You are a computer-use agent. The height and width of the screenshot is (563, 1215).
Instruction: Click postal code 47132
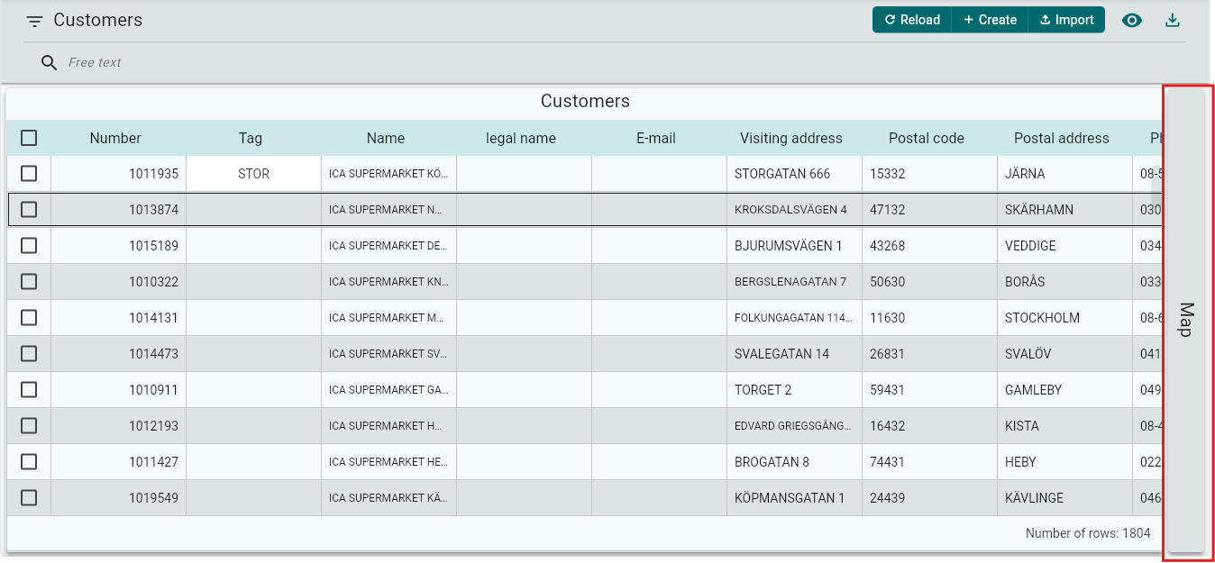coord(929,209)
